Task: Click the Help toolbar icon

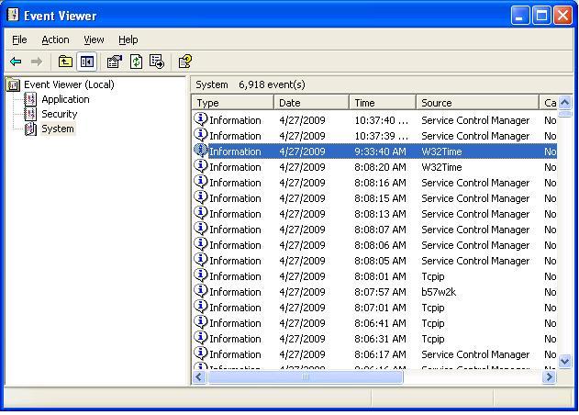Action: point(185,62)
